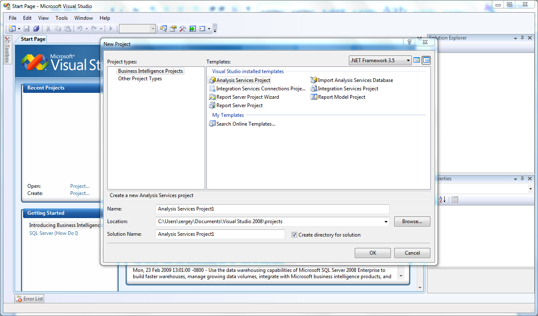Open the Location path dropdown
This screenshot has height=316, width=538.
point(386,221)
